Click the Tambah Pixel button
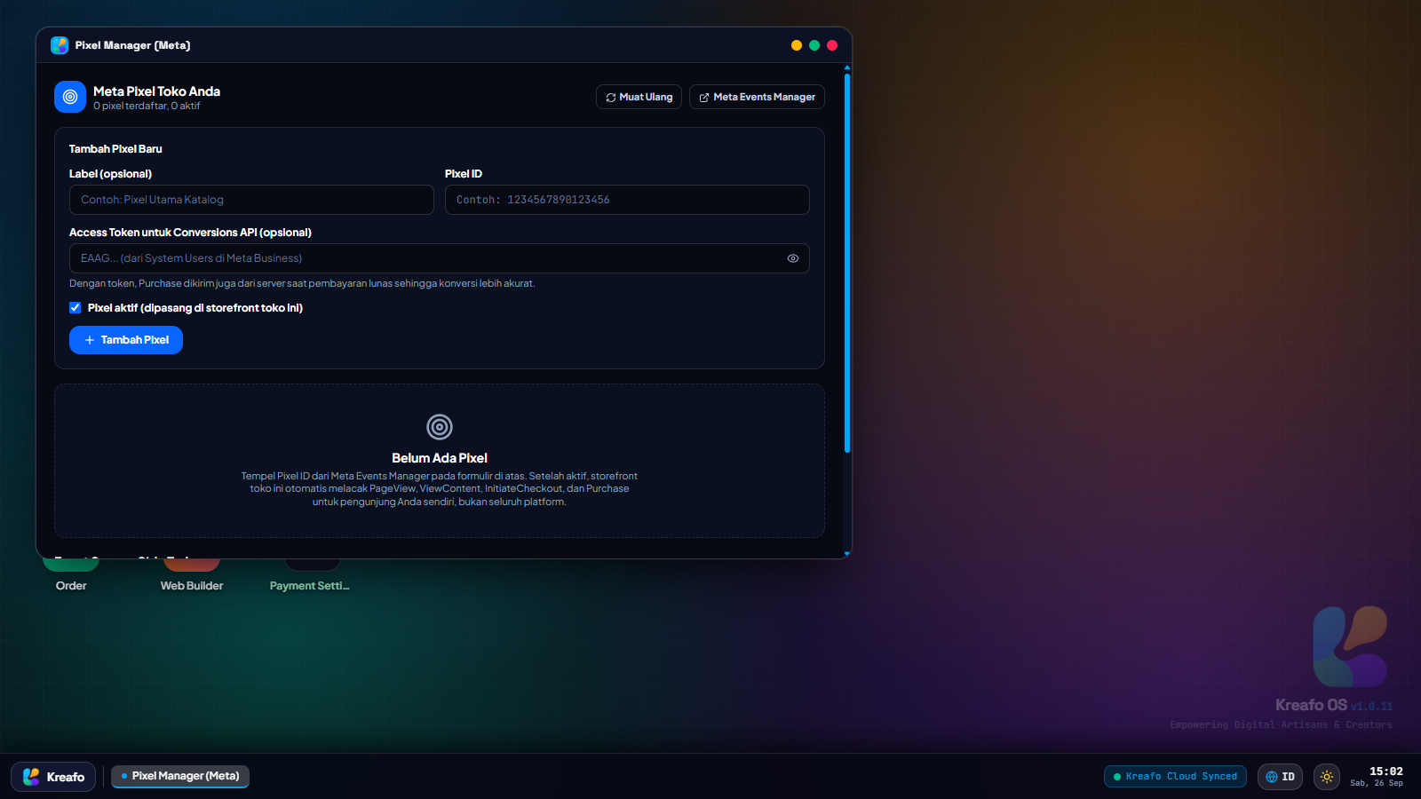Viewport: 1421px width, 799px height. tap(126, 340)
